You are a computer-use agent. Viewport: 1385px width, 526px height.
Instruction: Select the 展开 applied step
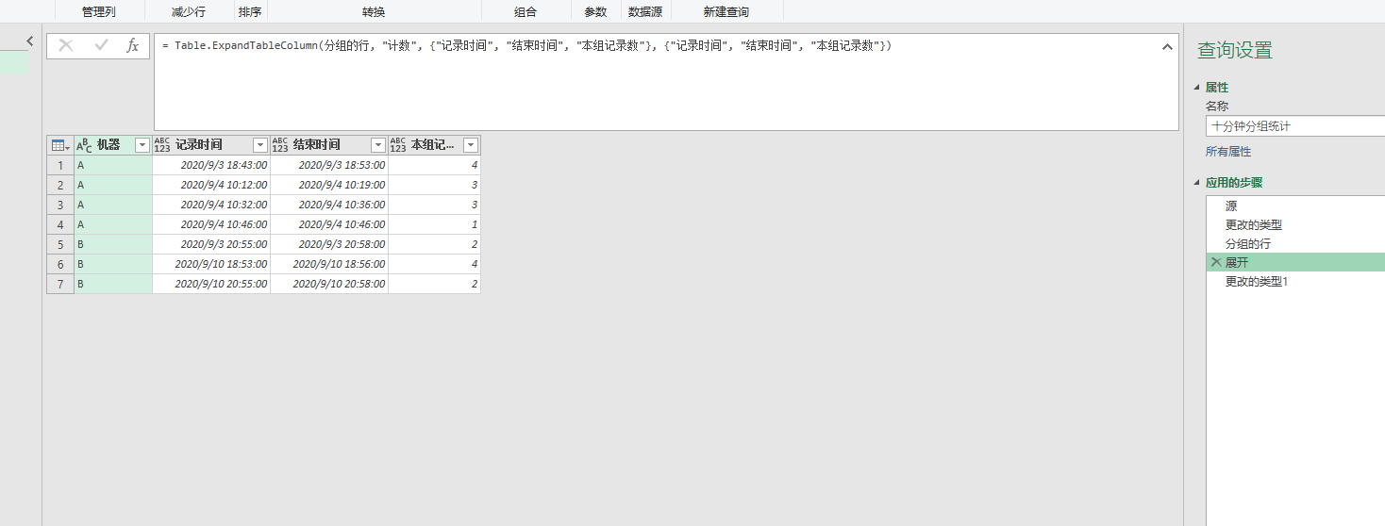[x=1295, y=262]
